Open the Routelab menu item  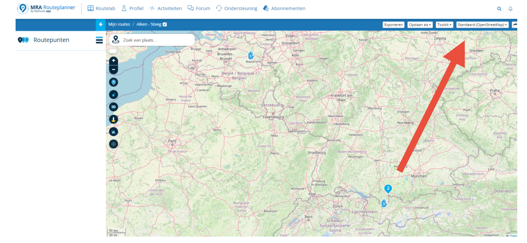click(101, 9)
